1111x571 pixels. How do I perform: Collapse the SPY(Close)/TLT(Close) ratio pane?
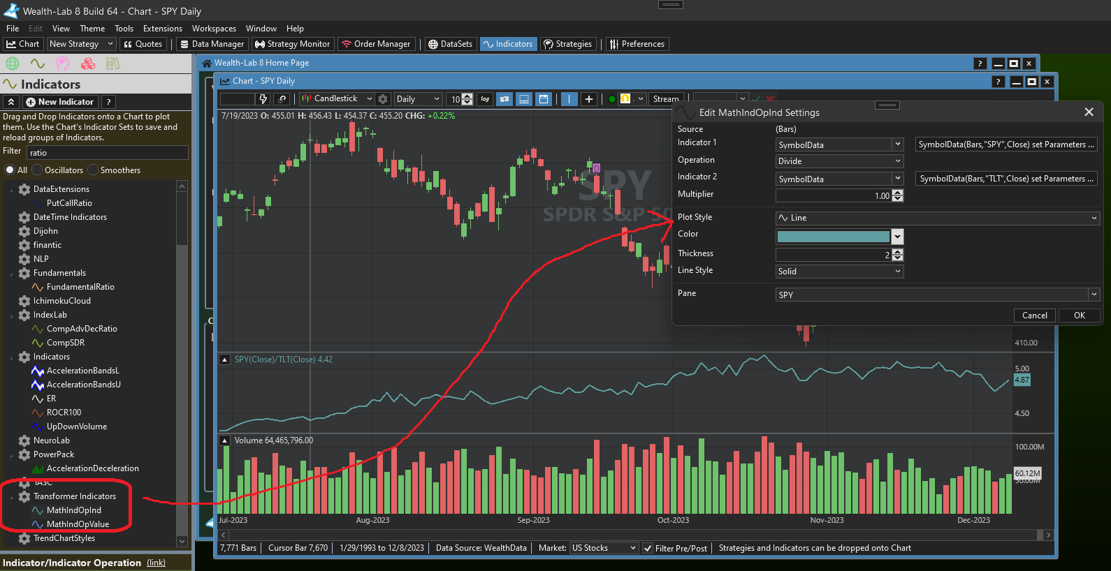(225, 360)
